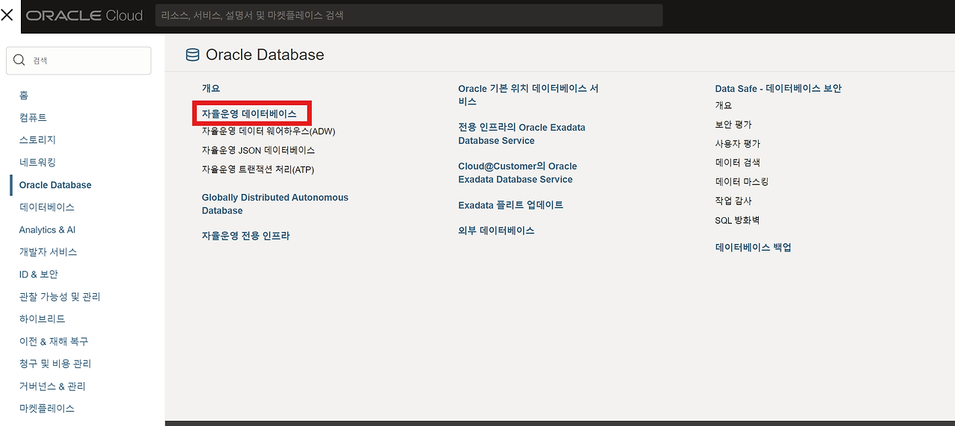Open 개요 under Data Safe
This screenshot has height=426, width=955.
(724, 106)
